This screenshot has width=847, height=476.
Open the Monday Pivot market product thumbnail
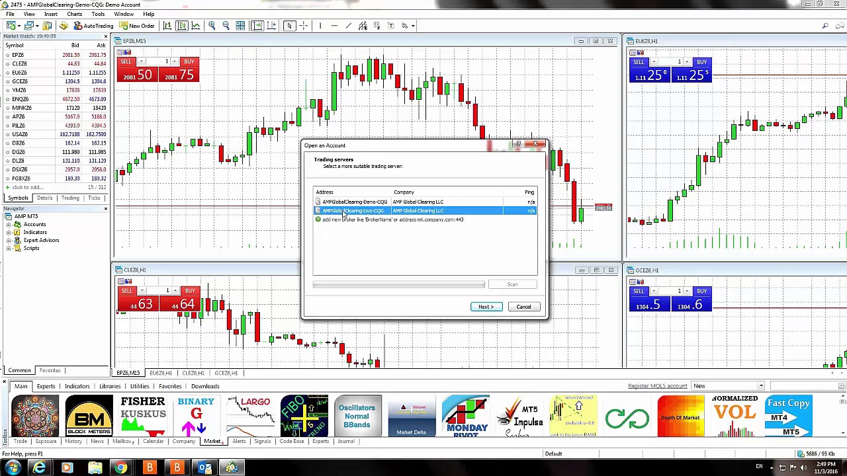[x=465, y=416]
